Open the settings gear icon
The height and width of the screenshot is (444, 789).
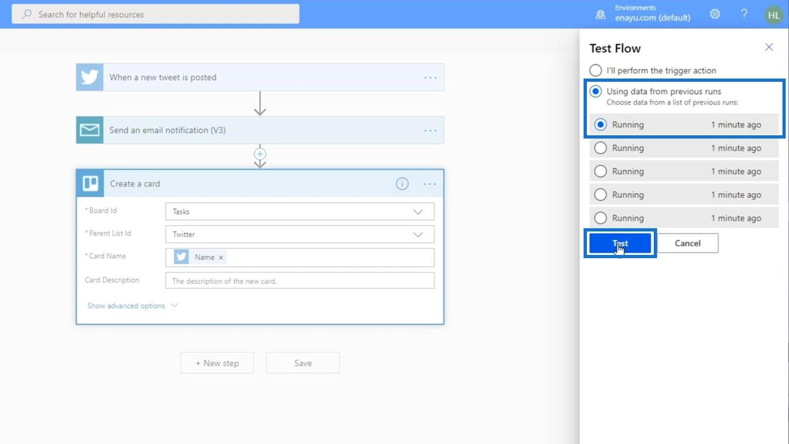pyautogui.click(x=715, y=14)
